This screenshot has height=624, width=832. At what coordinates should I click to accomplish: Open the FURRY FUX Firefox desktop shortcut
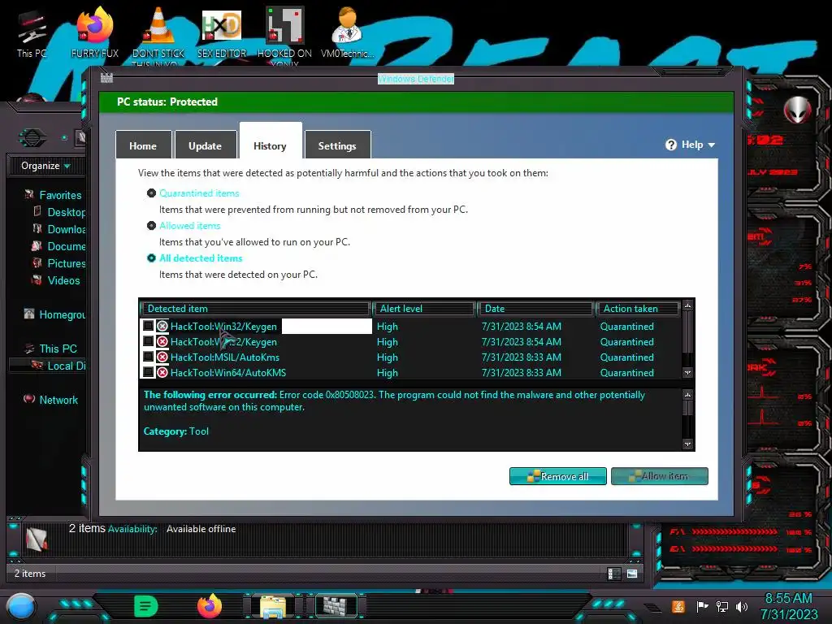95,32
